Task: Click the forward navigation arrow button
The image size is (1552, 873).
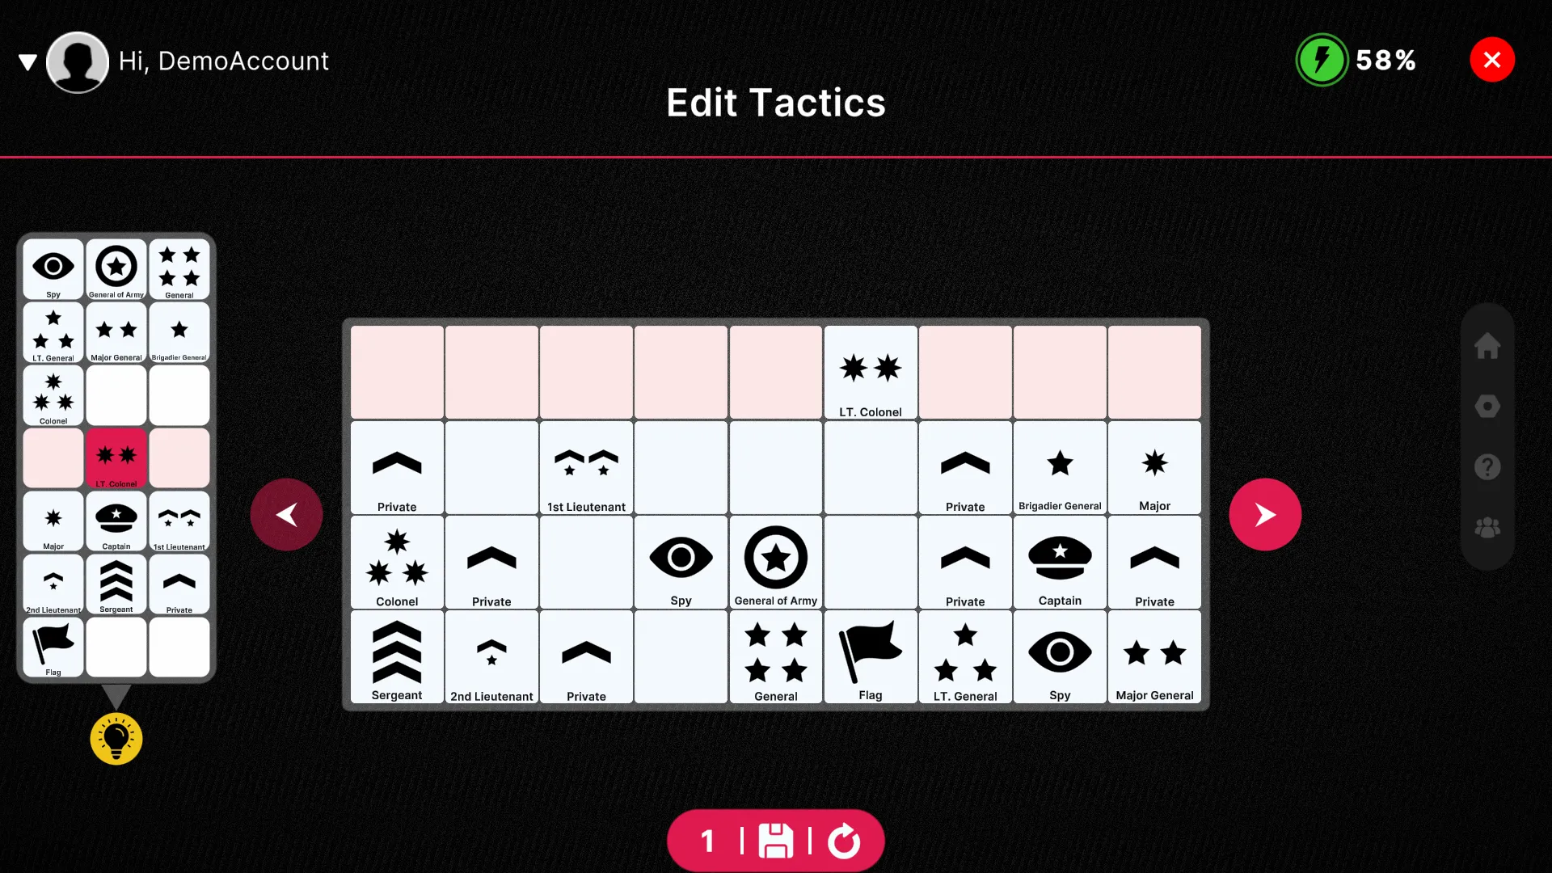Action: (x=1264, y=515)
